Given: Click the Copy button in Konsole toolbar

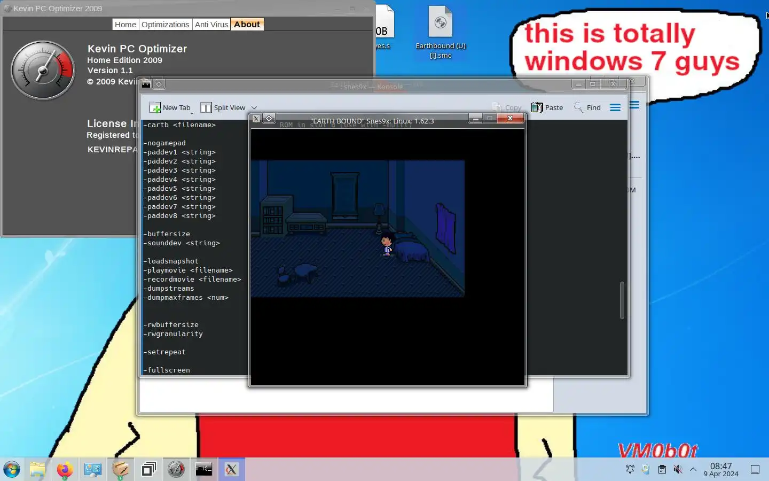Looking at the screenshot, I should click(x=507, y=107).
